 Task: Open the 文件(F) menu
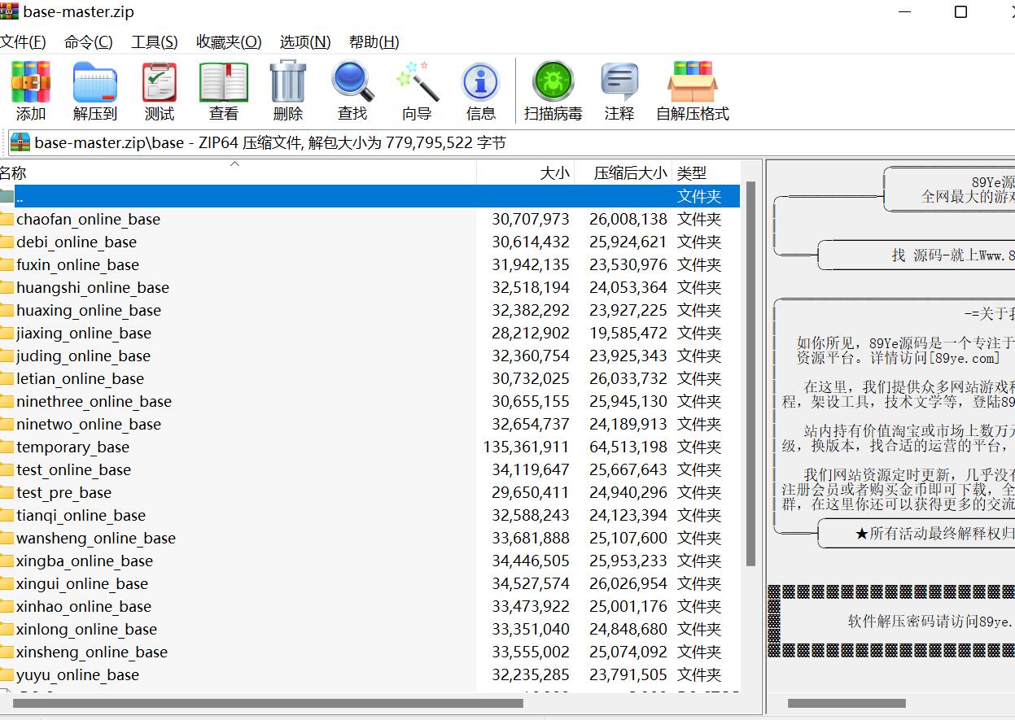[x=23, y=41]
